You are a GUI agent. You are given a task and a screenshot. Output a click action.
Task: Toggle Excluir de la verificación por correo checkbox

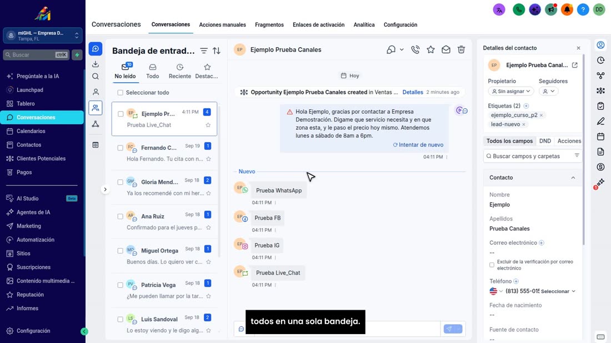pyautogui.click(x=492, y=265)
